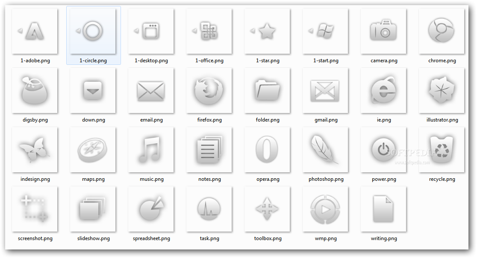Click the file name 'slideshow.png'
The image size is (477, 258).
[94, 238]
